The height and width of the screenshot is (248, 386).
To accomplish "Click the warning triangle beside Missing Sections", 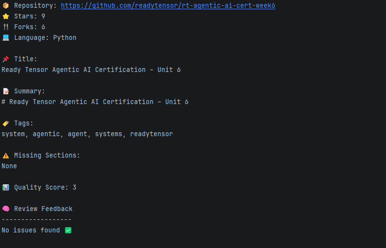I will pos(6,156).
